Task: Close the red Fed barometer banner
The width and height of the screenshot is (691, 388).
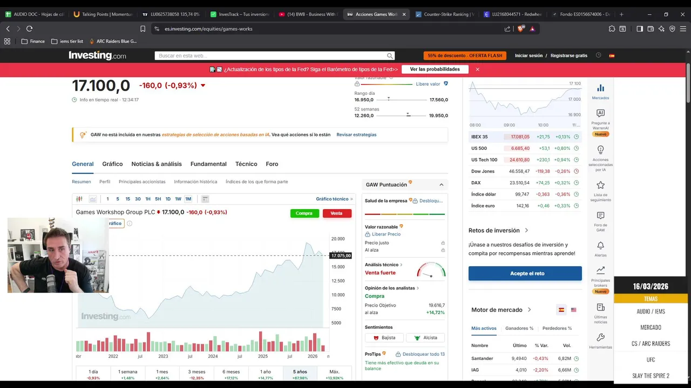Action: click(x=477, y=70)
